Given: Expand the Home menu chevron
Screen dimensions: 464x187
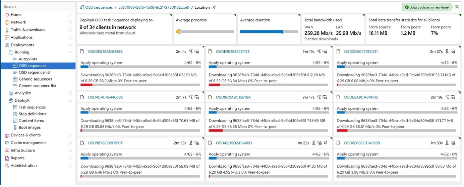Looking at the screenshot, I should [70, 15].
